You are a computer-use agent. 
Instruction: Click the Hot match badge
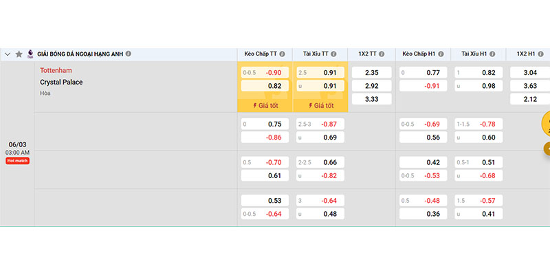(17, 161)
